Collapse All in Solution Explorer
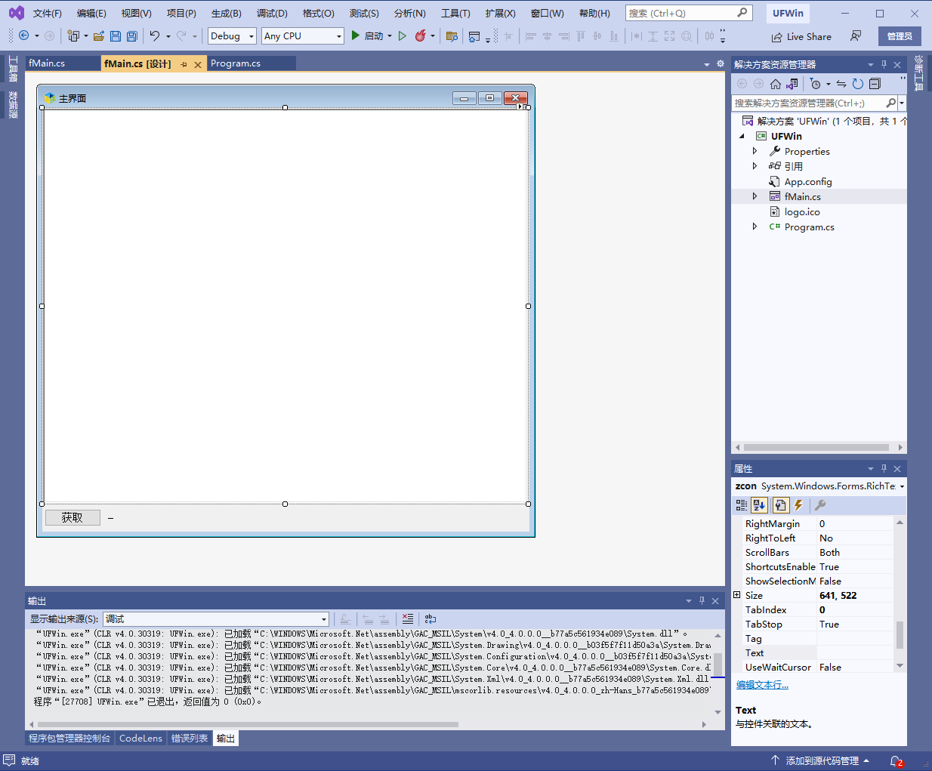932x771 pixels. (x=875, y=84)
